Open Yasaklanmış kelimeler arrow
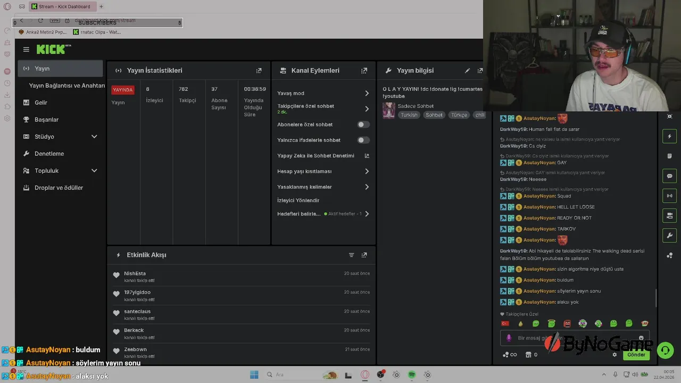This screenshot has width=681, height=383. (x=367, y=187)
